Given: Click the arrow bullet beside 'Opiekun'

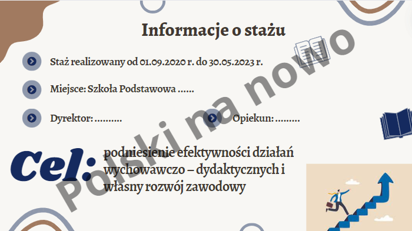Looking at the screenshot, I should tap(212, 118).
